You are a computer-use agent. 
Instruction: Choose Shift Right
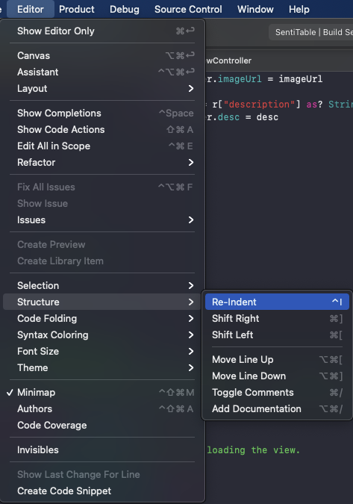point(277,318)
